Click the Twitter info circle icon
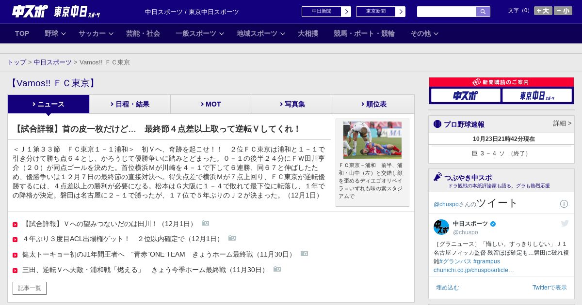Viewport: 582px width, 305px height. point(564,204)
